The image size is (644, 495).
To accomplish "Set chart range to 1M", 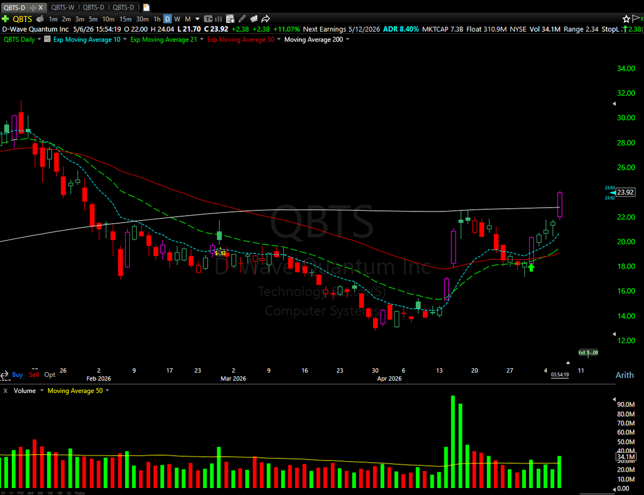I will 50,493.
